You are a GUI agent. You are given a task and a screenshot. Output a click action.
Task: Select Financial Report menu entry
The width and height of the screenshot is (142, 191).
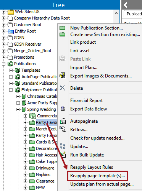click(86, 100)
